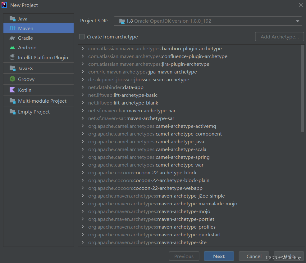The height and width of the screenshot is (263, 306).
Task: Select maven-archetype-j2ee-simple row
Action: coord(190,196)
